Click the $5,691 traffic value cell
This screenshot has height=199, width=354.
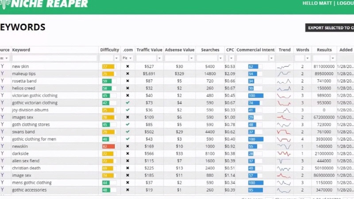pos(149,73)
